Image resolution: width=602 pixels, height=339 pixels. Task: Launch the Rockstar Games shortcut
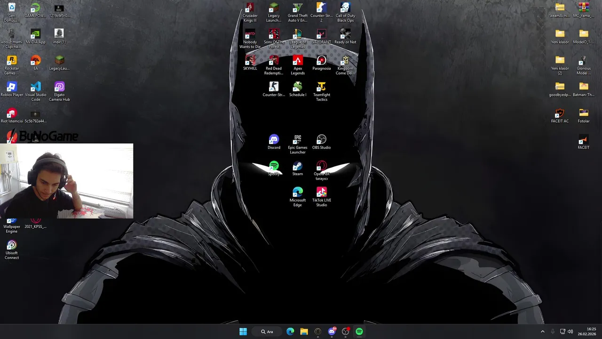12,65
